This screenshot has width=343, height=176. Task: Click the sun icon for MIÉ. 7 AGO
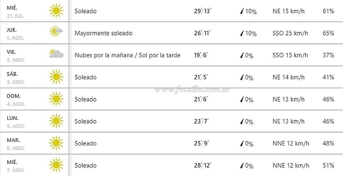(56, 165)
